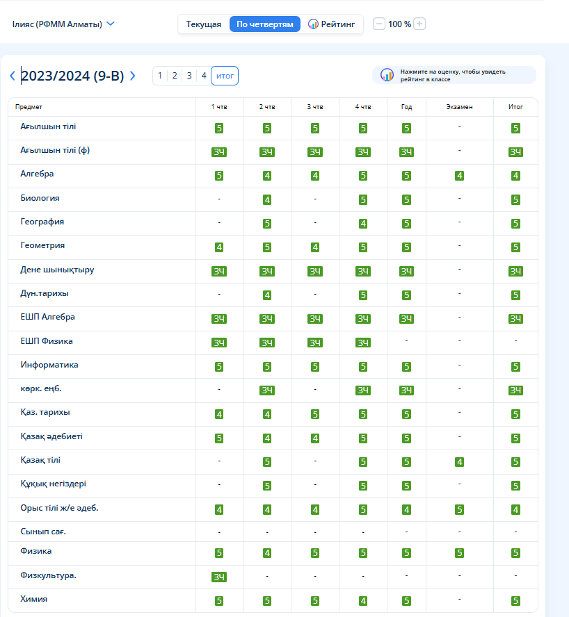This screenshot has height=617, width=569.
Task: Click Қазақ тілі exam grade
Action: [x=459, y=462]
